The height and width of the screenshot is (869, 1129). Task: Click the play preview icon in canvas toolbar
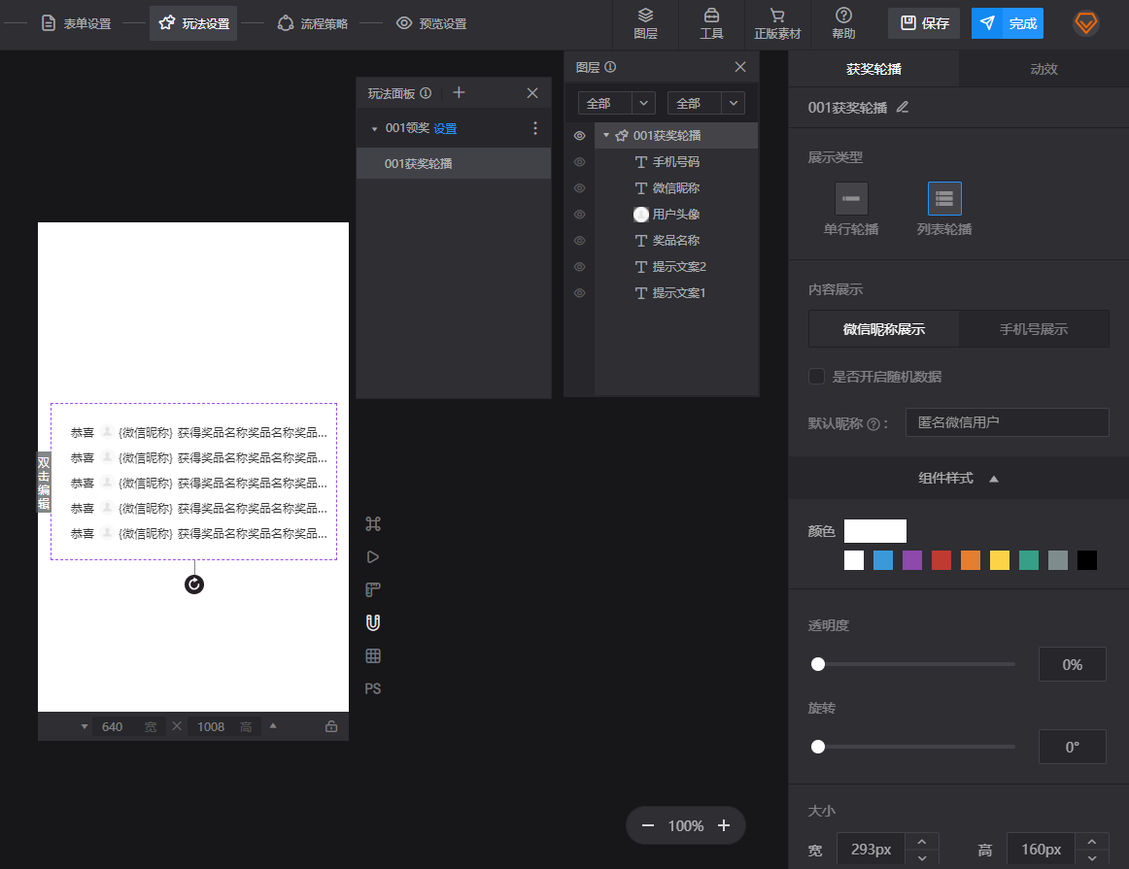[x=373, y=556]
